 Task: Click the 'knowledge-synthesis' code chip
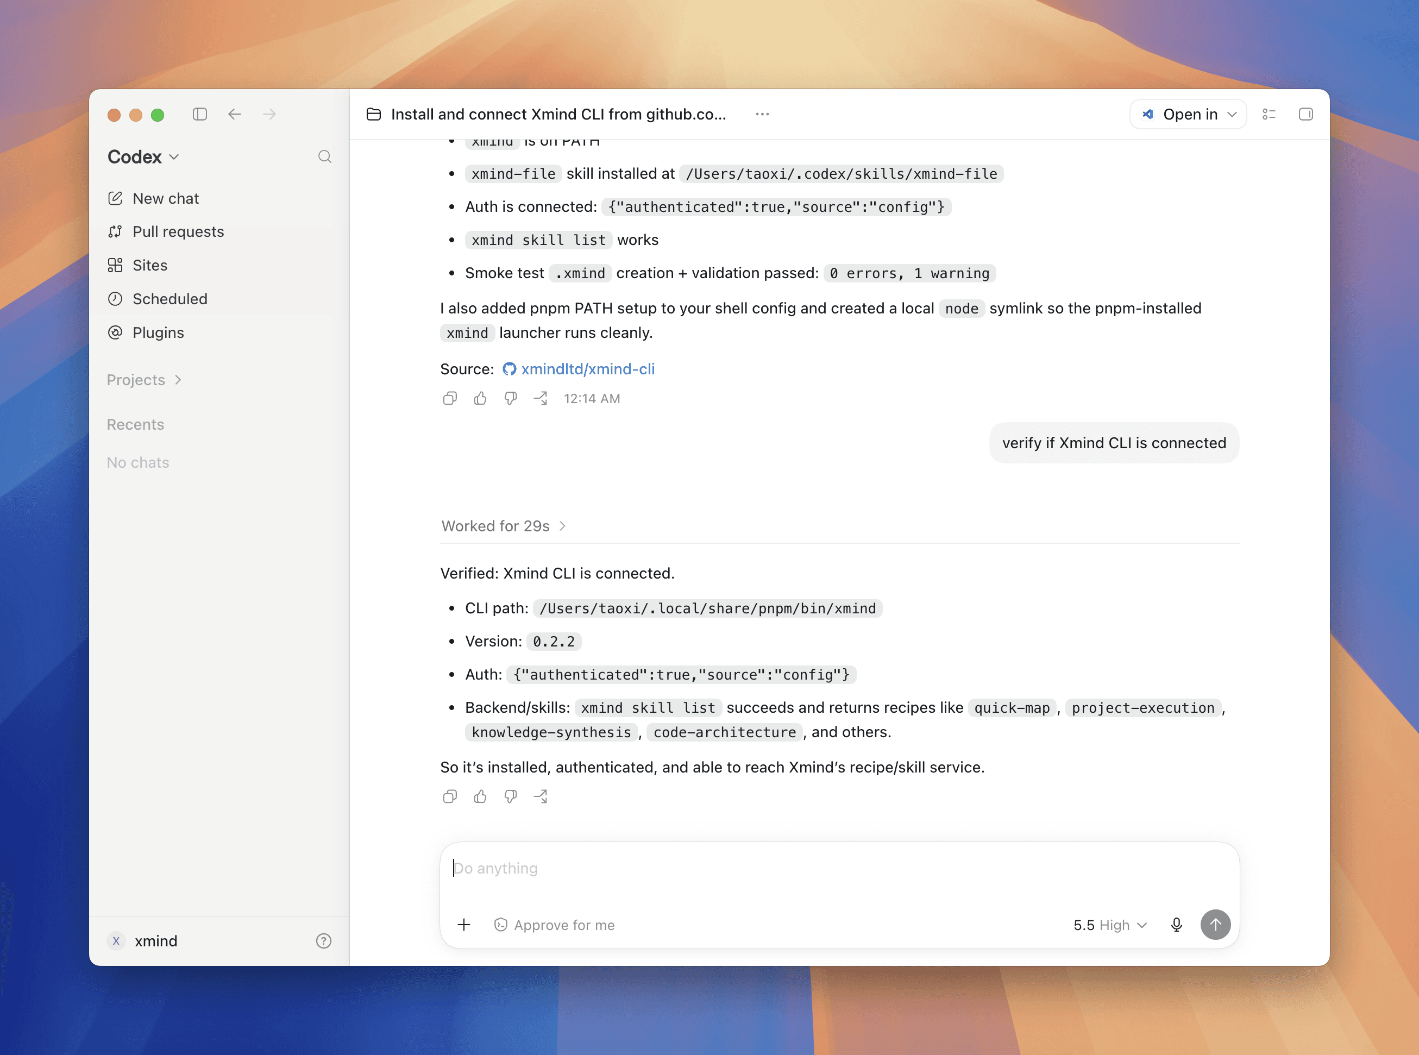[x=551, y=732]
